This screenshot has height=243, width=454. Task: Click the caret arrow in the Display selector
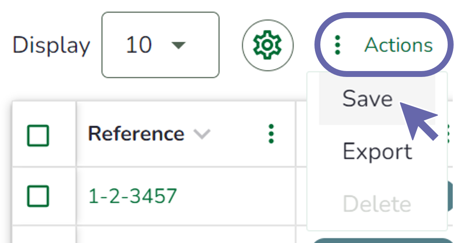(179, 45)
